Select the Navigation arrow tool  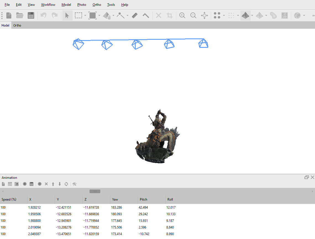(x=67, y=15)
